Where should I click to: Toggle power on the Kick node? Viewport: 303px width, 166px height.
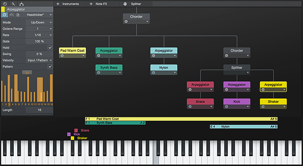pos(226,107)
